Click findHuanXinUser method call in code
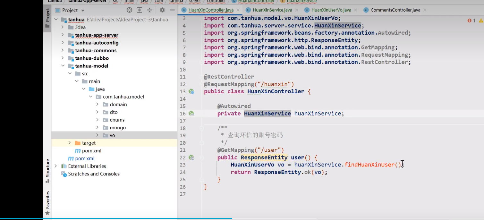 369,165
